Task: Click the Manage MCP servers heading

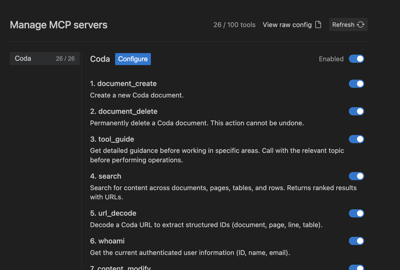Action: 58,25
